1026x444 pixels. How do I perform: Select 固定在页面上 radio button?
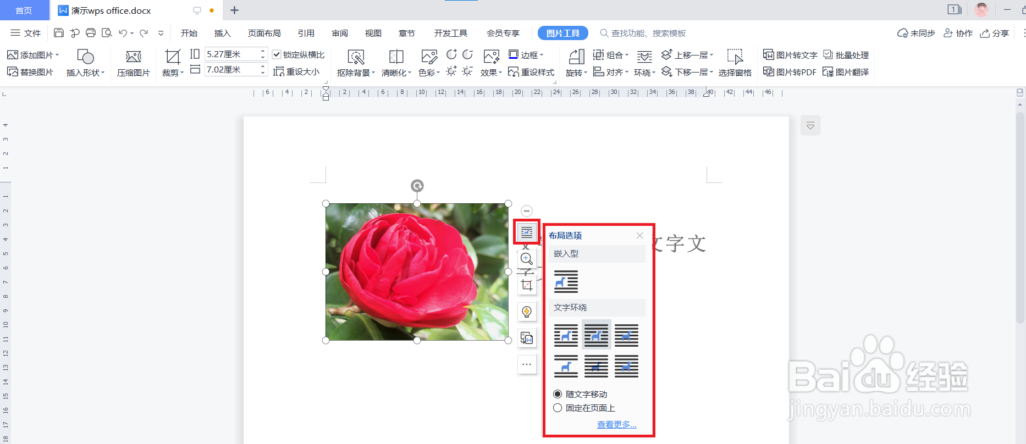click(x=558, y=408)
